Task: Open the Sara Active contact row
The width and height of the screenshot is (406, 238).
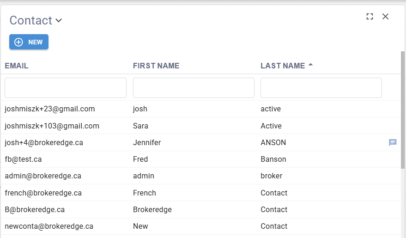Action: [x=201, y=126]
